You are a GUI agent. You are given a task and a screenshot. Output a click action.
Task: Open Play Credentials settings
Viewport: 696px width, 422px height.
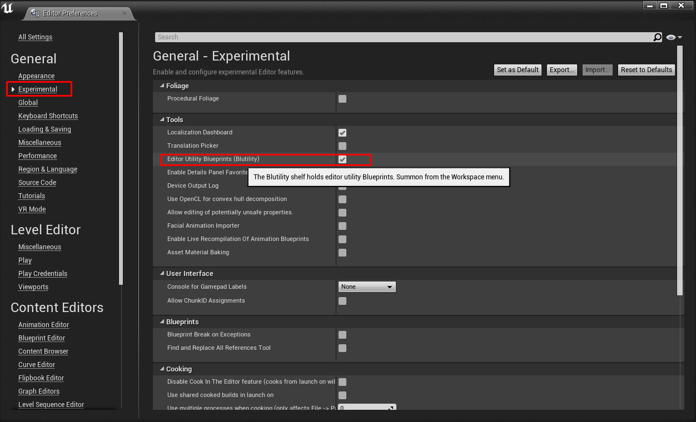click(43, 274)
